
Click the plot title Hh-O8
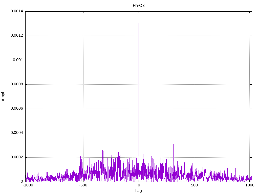click(139, 6)
